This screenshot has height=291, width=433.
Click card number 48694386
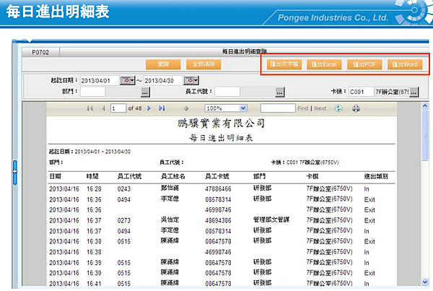point(218,220)
